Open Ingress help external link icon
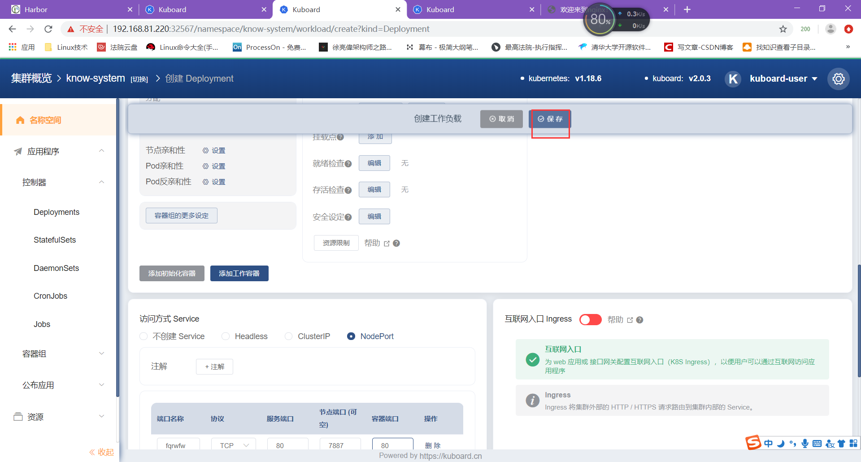This screenshot has height=462, width=861. pos(630,320)
